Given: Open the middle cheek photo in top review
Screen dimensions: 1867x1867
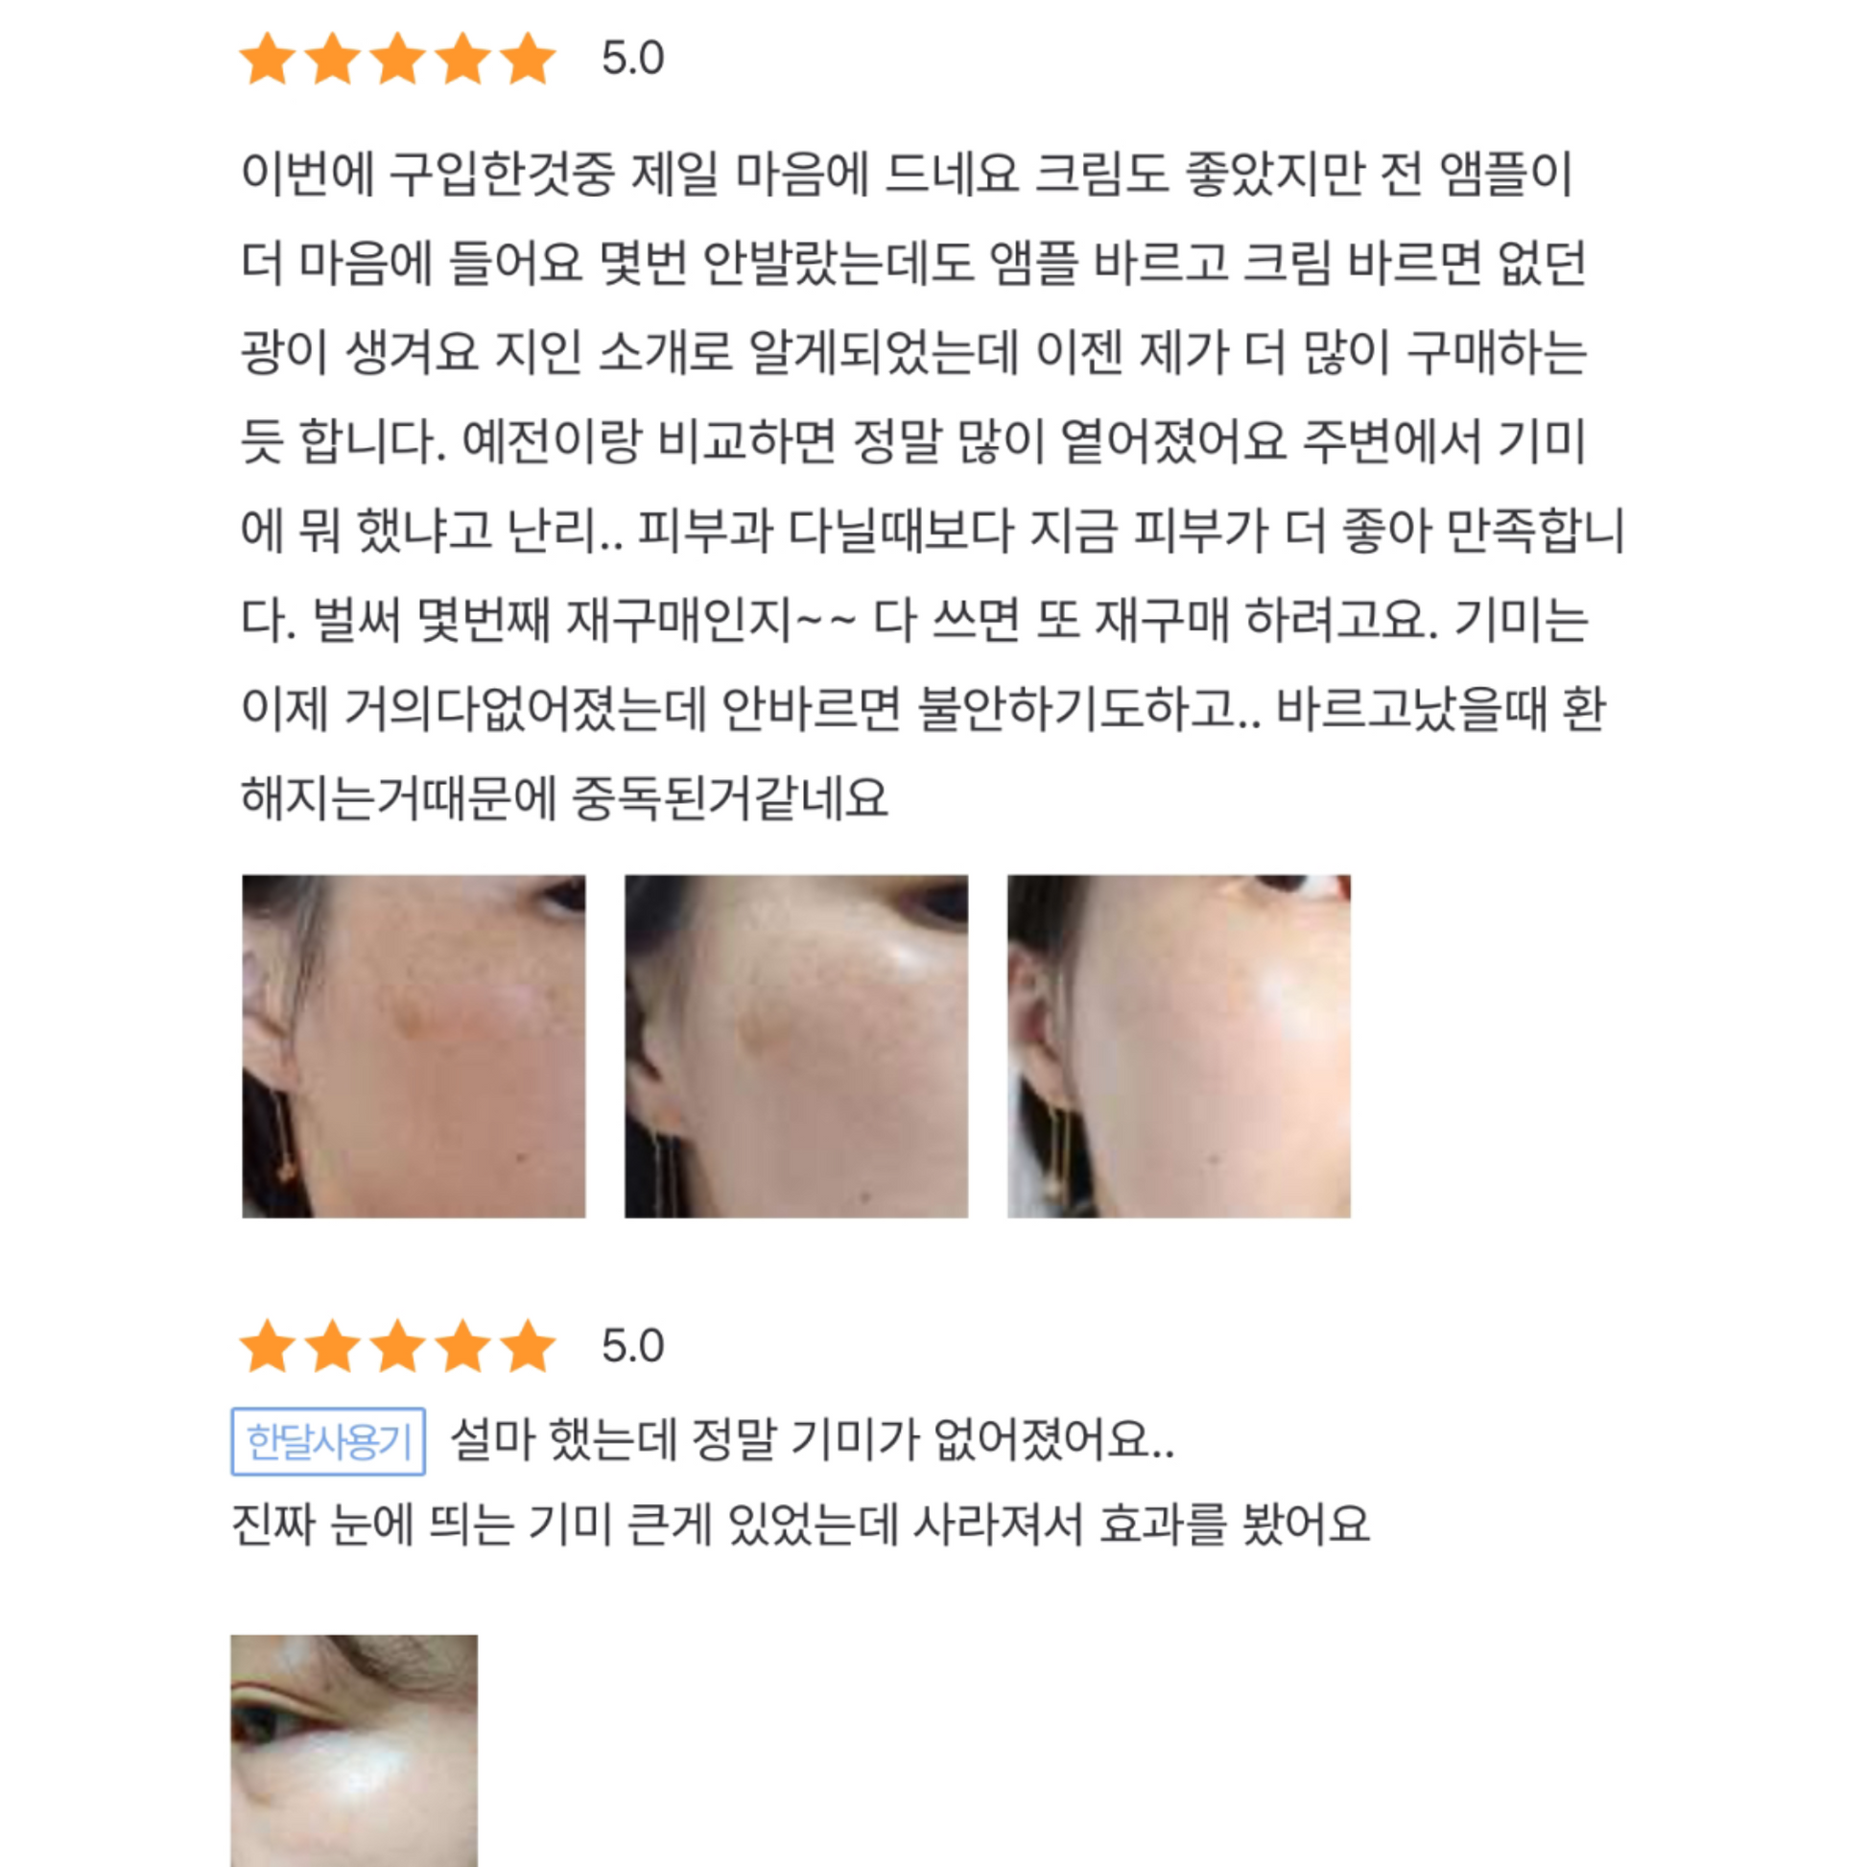Looking at the screenshot, I should tap(796, 1047).
